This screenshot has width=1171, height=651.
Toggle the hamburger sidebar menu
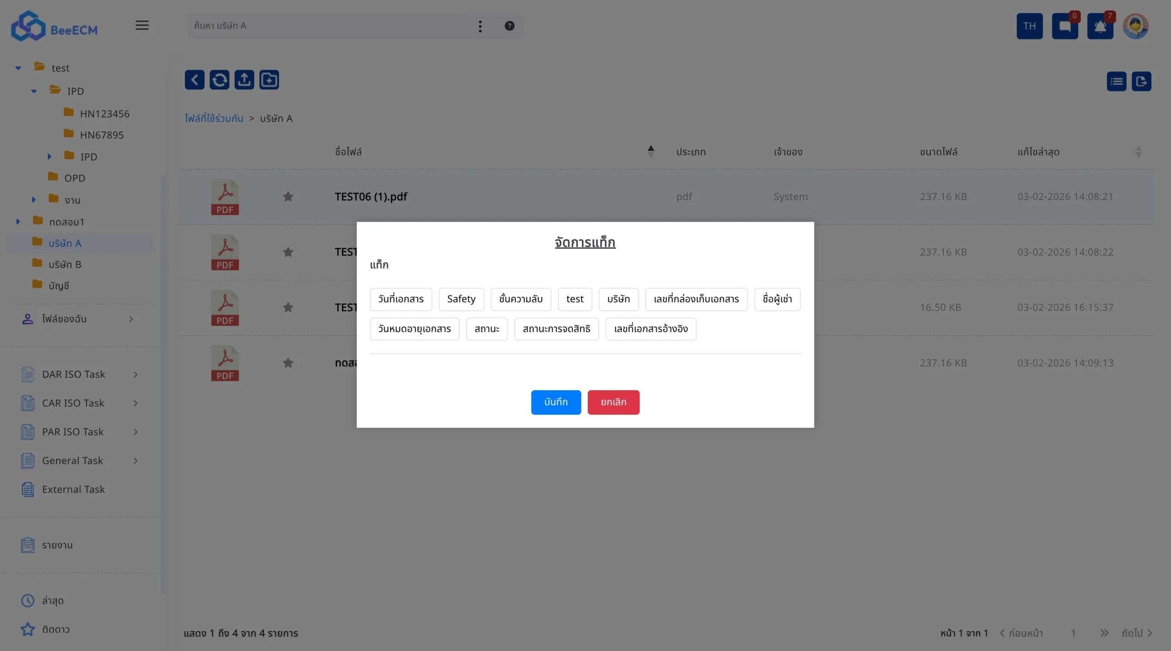click(142, 26)
